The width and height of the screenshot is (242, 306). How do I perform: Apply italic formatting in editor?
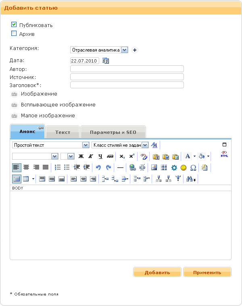click(x=91, y=156)
